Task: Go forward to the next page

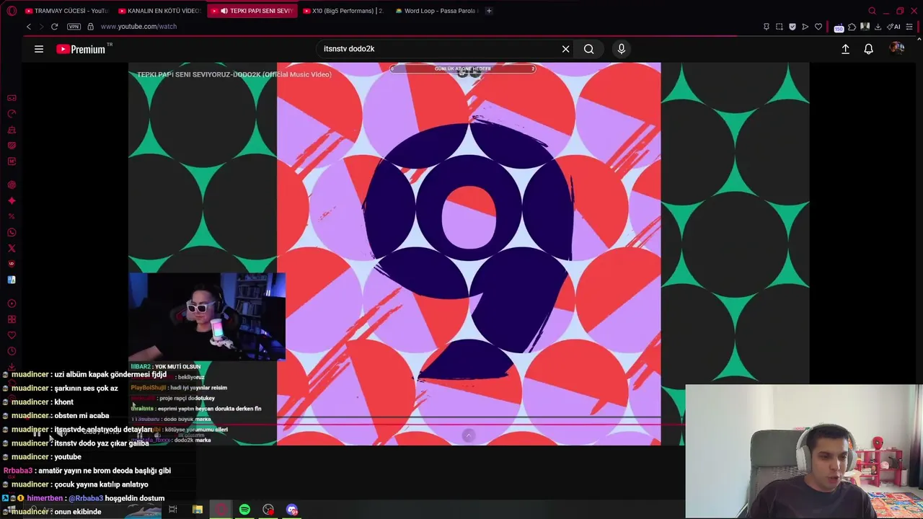Action: (x=42, y=27)
